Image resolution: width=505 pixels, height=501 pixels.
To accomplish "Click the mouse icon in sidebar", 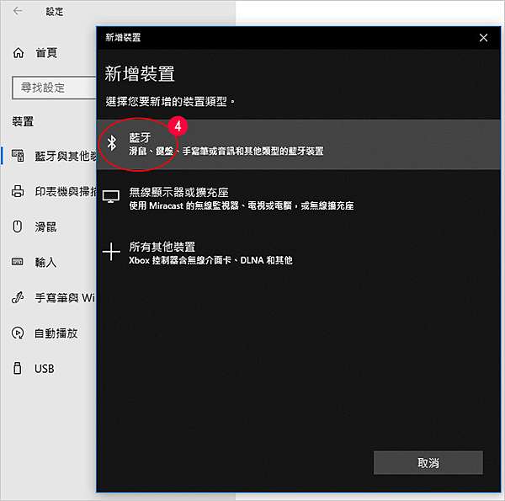I will click(x=18, y=227).
